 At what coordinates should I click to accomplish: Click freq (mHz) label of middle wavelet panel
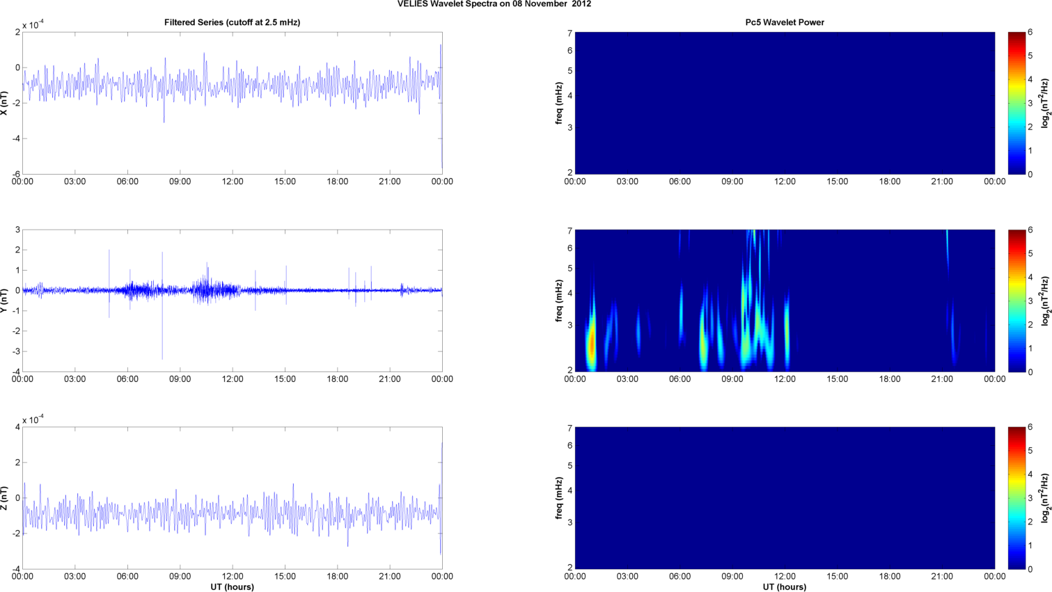(559, 301)
